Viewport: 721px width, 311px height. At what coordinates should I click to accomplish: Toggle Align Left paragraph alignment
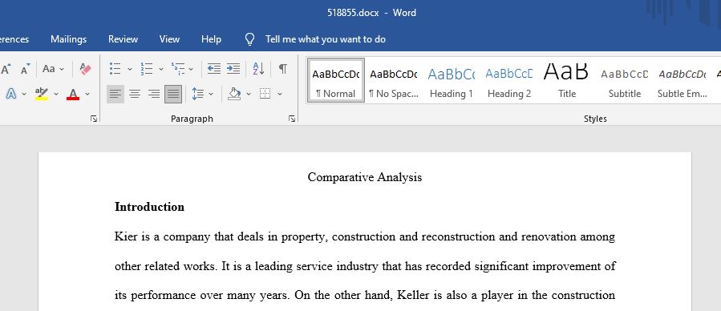[x=115, y=94]
